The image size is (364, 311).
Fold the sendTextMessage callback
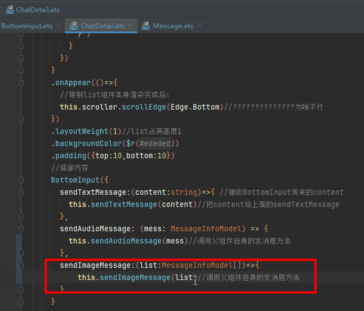(x=21, y=193)
